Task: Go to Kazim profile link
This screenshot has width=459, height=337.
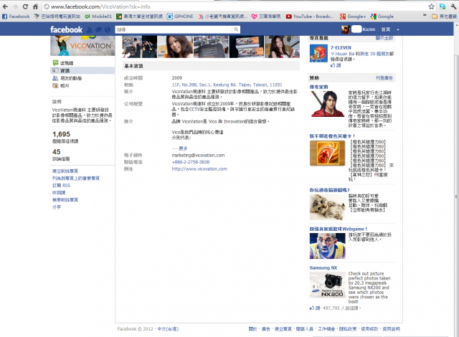Action: point(369,29)
